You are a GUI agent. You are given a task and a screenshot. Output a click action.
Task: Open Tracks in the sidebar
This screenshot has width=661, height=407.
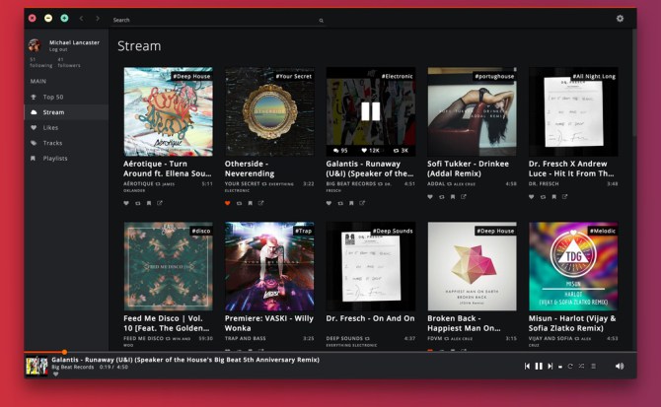66,143
